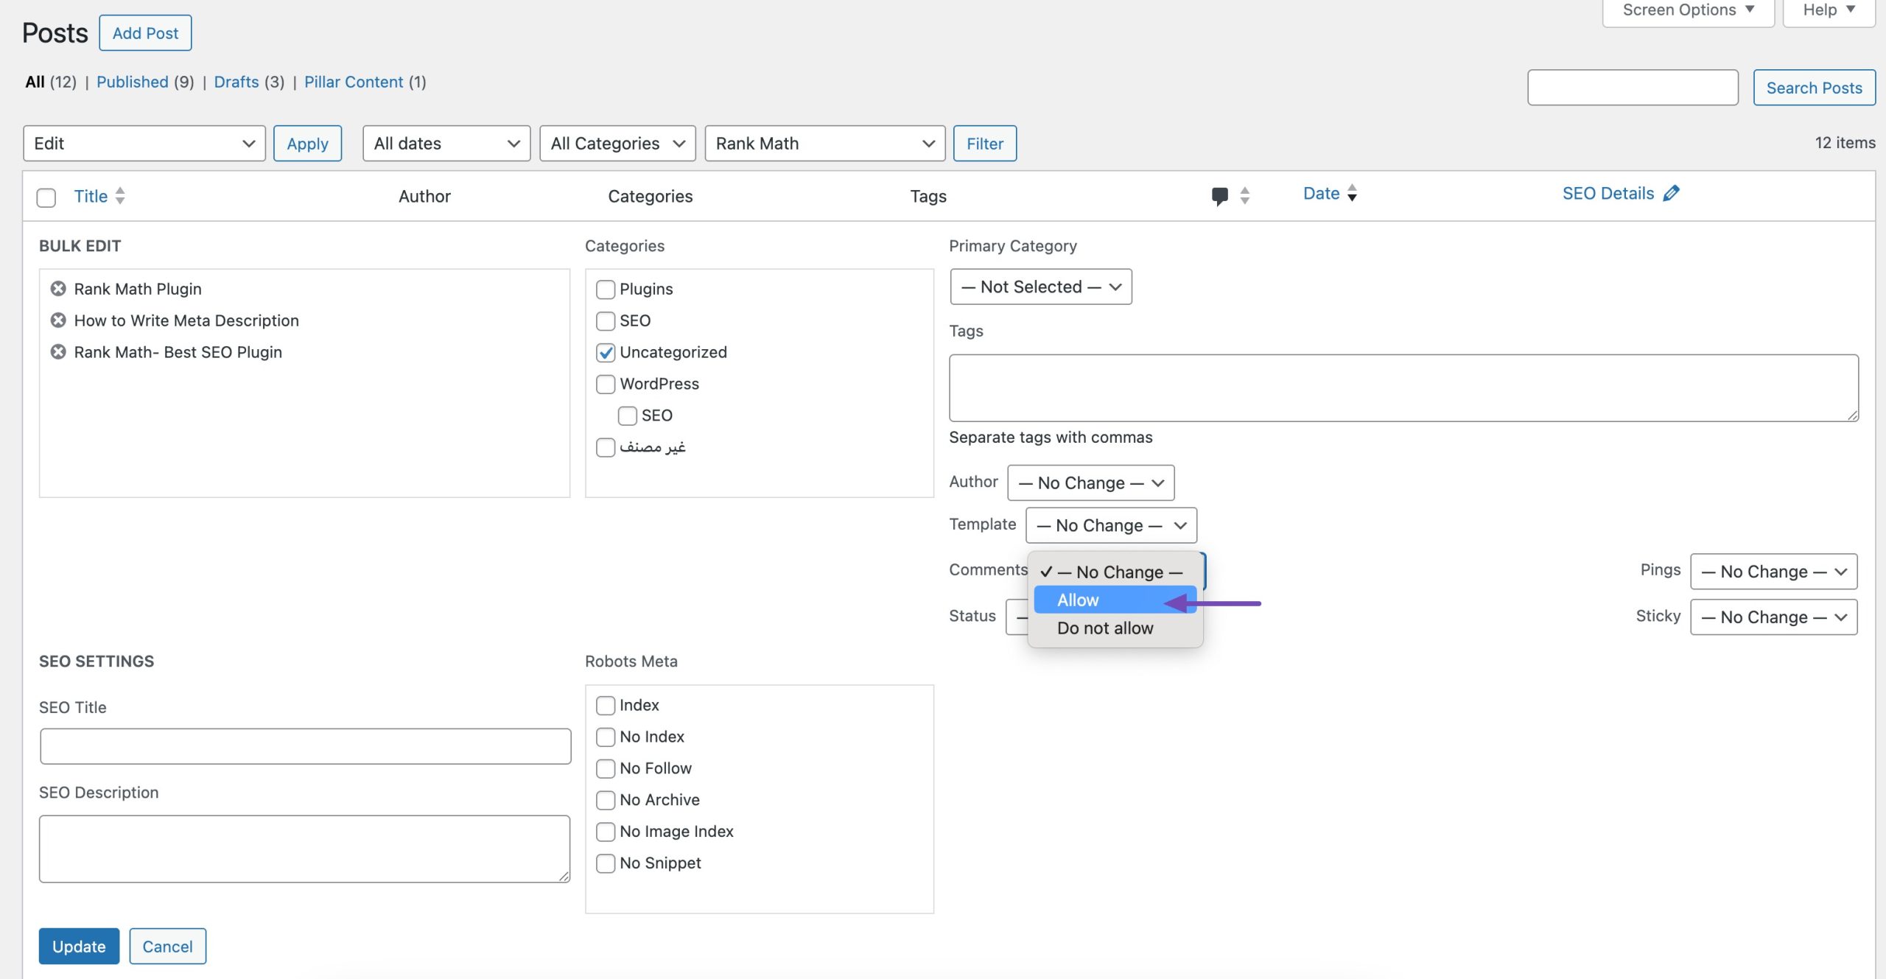Enable No Snippet robots meta

point(606,864)
